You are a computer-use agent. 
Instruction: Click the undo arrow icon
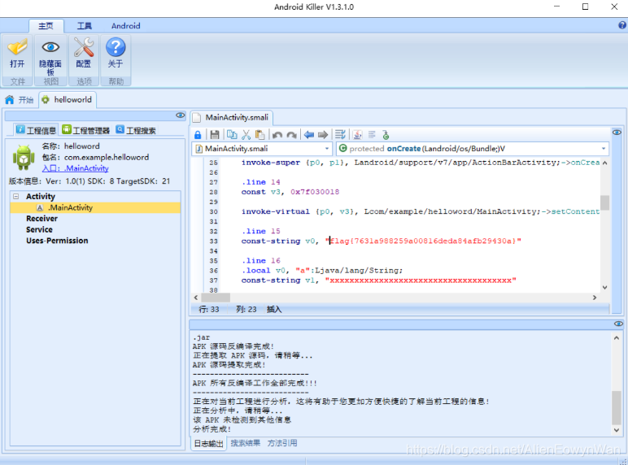(x=277, y=135)
